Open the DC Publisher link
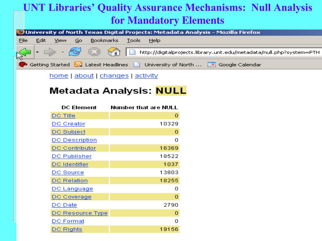This screenshot has height=241, width=322. point(72,156)
